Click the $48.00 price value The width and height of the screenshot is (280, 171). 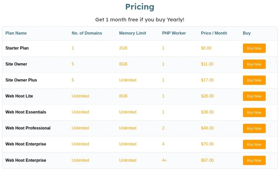(207, 128)
